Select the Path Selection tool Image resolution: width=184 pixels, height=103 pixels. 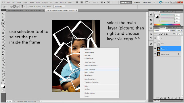(3, 64)
